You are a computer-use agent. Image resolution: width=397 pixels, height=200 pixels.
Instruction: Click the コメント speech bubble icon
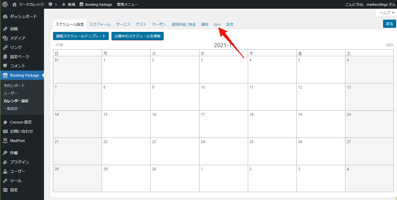[5, 66]
